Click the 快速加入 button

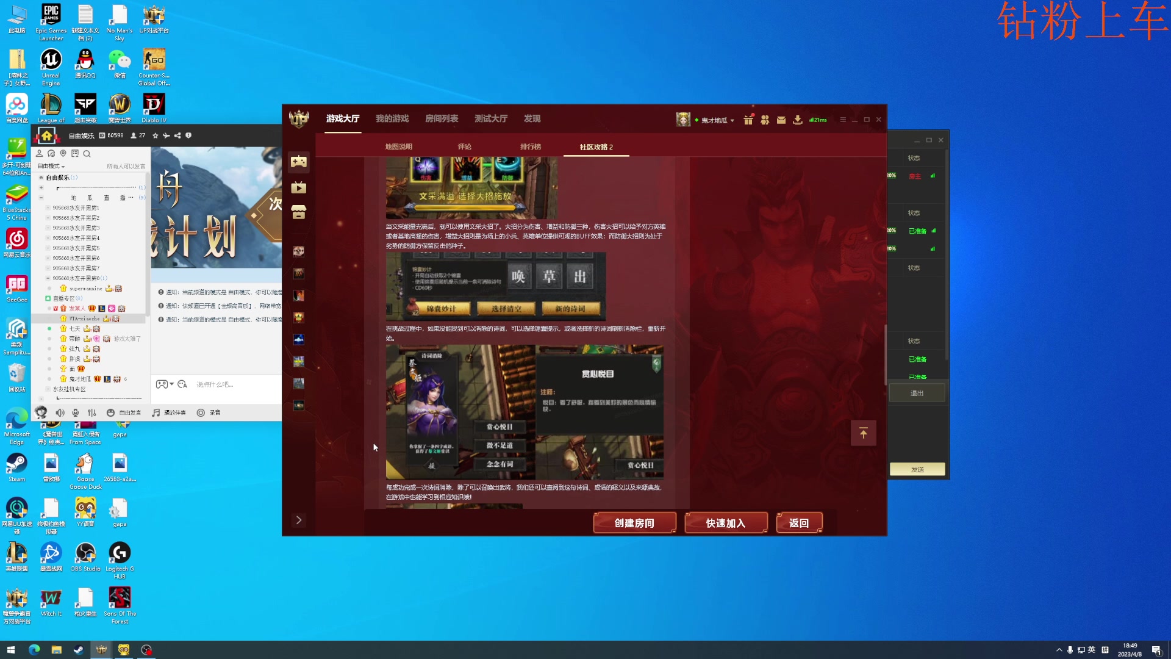[x=726, y=523]
